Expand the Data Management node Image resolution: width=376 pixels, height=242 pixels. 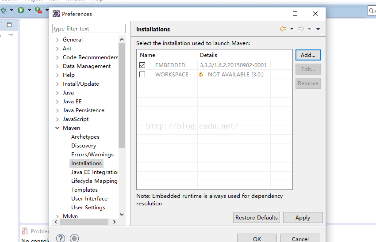(x=58, y=66)
